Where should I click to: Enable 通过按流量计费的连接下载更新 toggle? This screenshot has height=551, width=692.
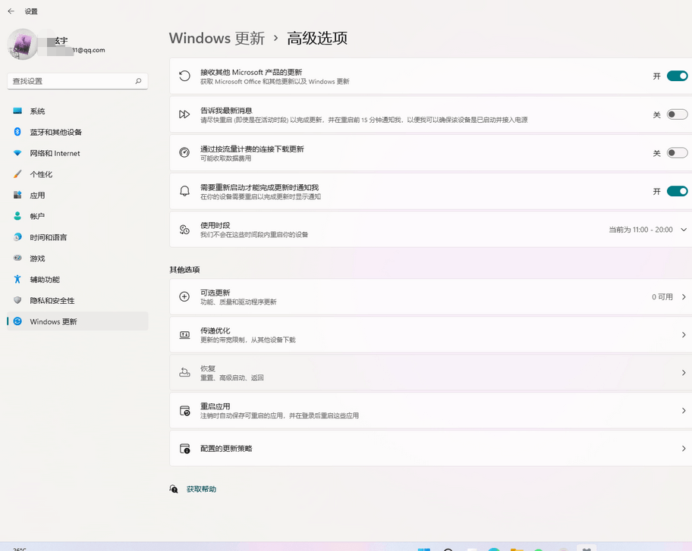677,153
